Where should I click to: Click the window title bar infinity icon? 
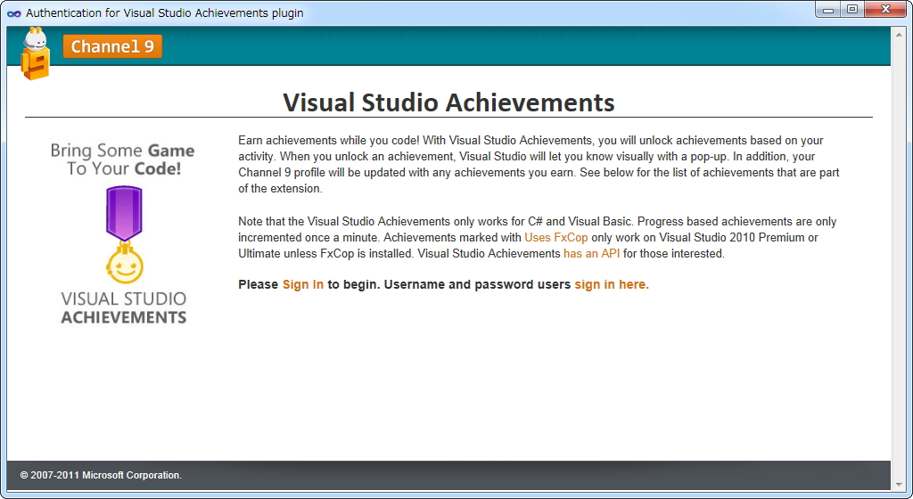point(14,13)
